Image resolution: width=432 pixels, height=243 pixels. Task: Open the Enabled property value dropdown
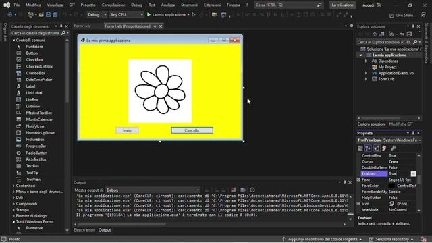pyautogui.click(x=413, y=173)
